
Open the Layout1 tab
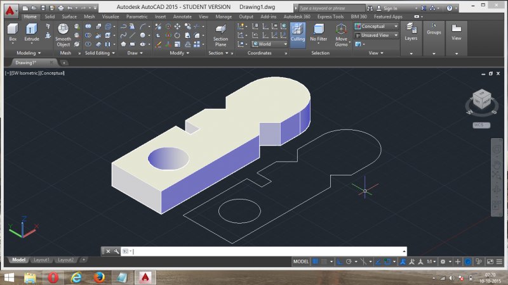[x=42, y=260]
